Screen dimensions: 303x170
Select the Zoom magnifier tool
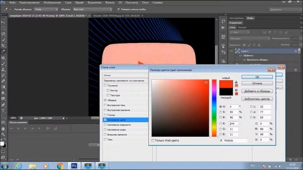coord(3,134)
